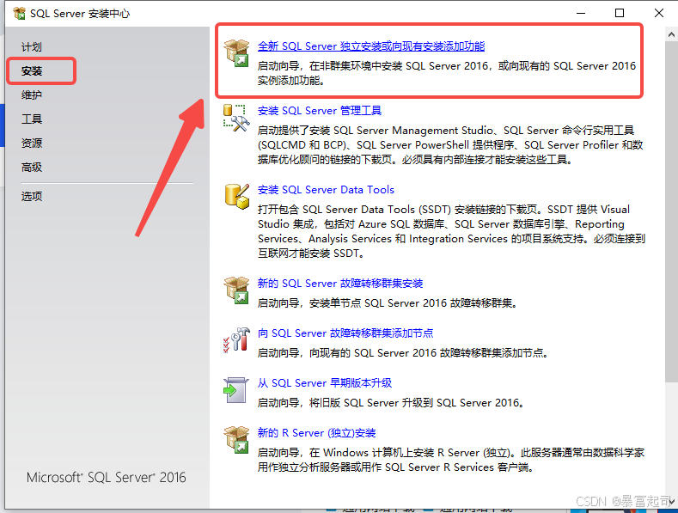Screen dimensions: 678x513
Task: Click the SQL Server Data Tools icon
Action: coord(236,196)
